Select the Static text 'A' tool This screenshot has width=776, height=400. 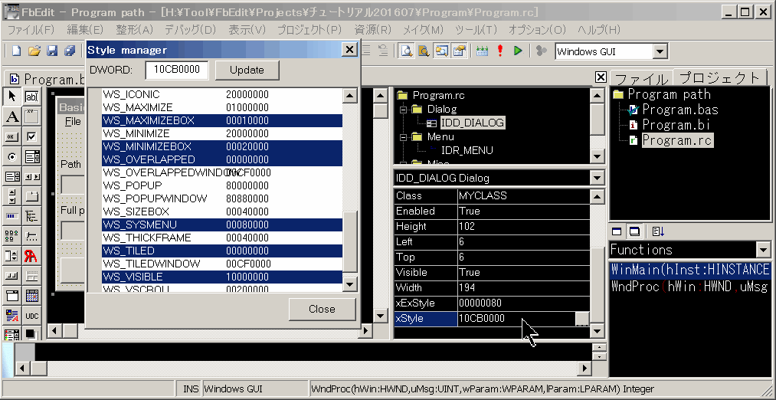pos(12,116)
